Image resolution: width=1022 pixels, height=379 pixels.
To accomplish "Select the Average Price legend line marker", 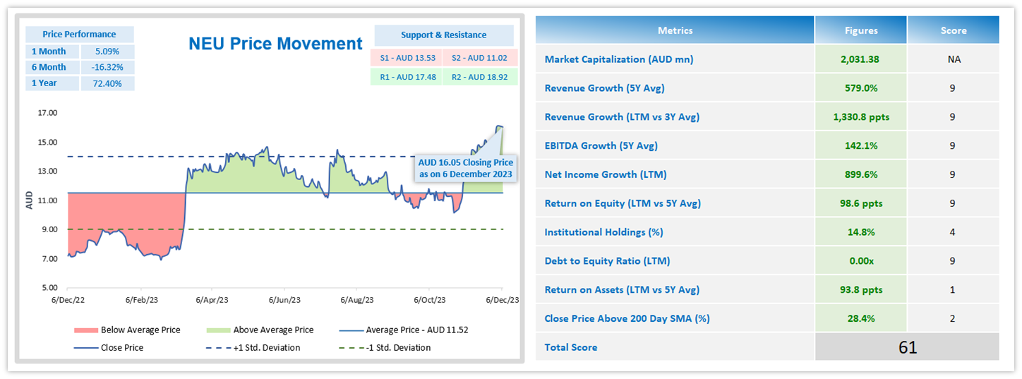I will point(351,330).
